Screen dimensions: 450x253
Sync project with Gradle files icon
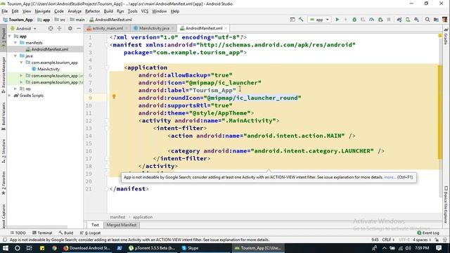coord(399,20)
